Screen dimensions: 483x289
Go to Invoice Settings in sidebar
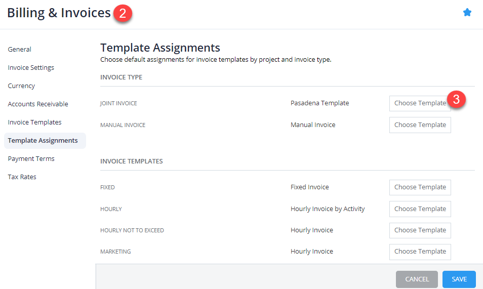click(31, 67)
